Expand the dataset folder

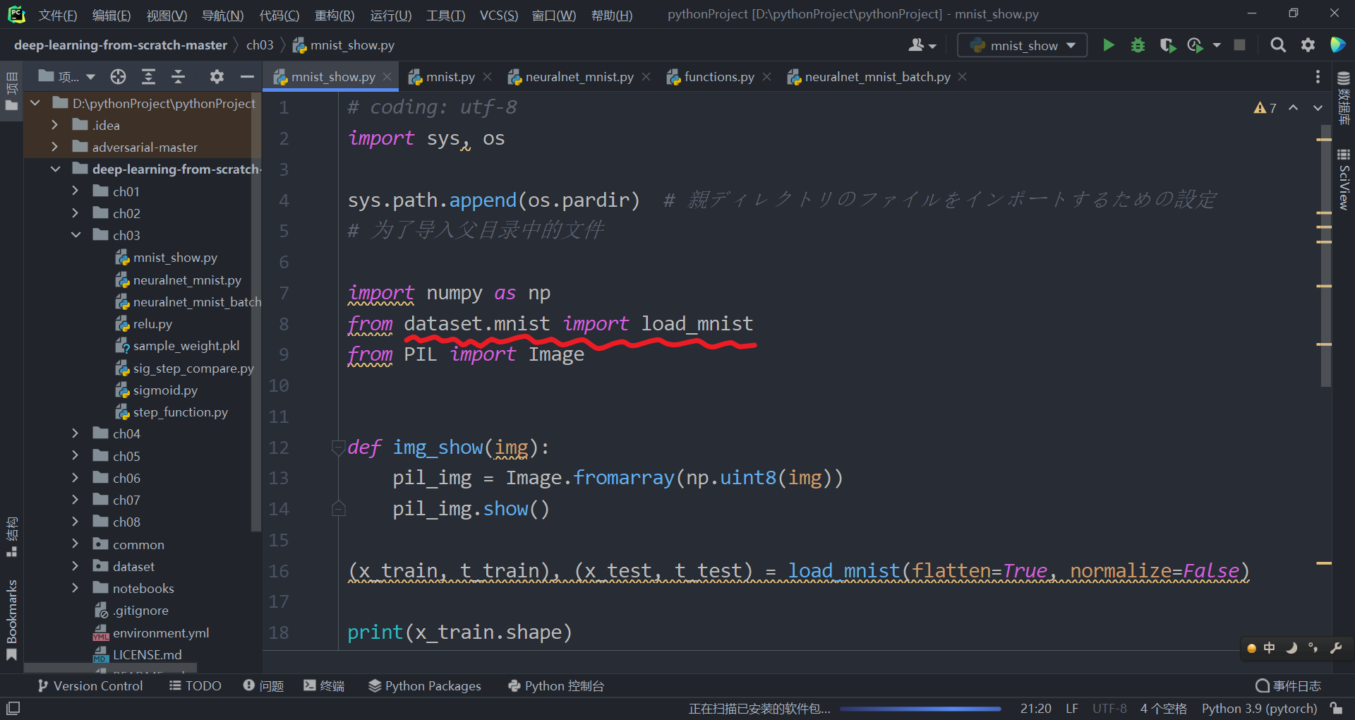(76, 566)
